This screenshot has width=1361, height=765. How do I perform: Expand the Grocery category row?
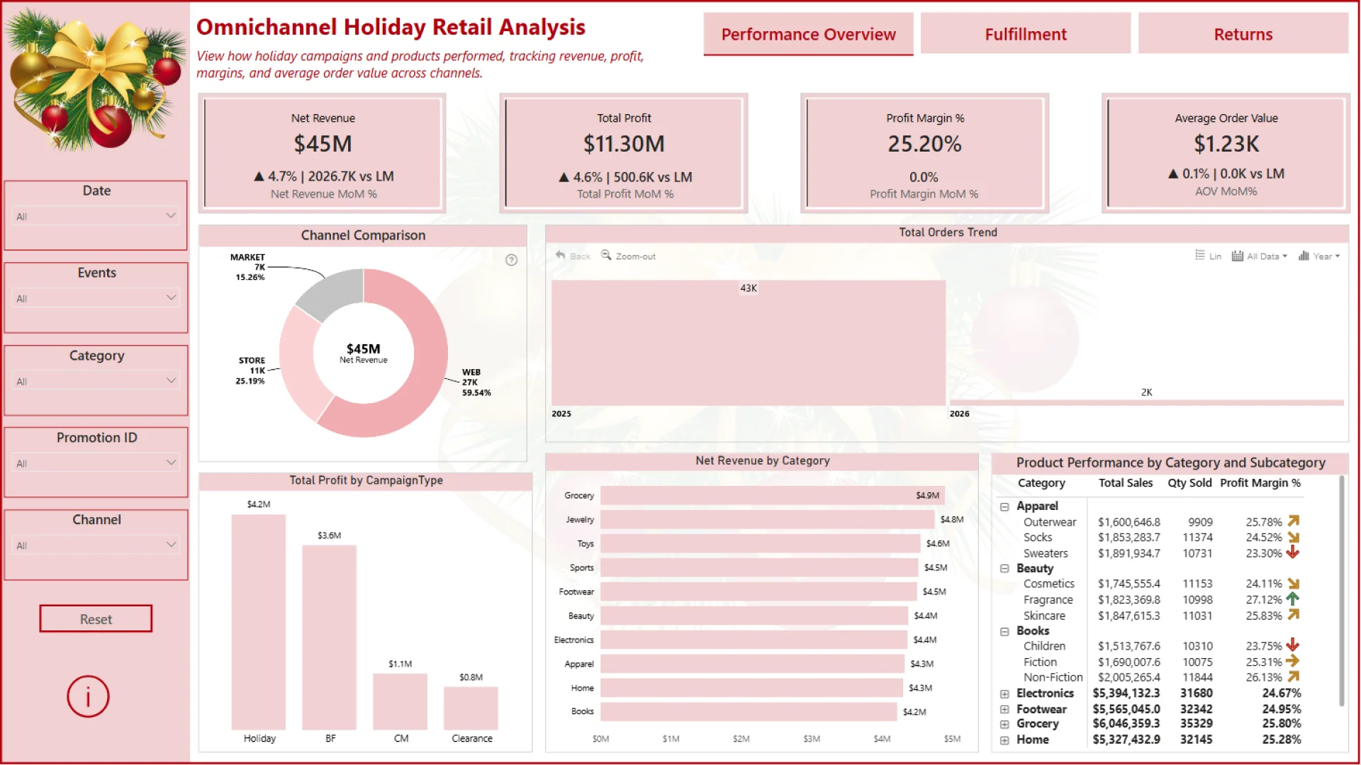pos(1004,725)
